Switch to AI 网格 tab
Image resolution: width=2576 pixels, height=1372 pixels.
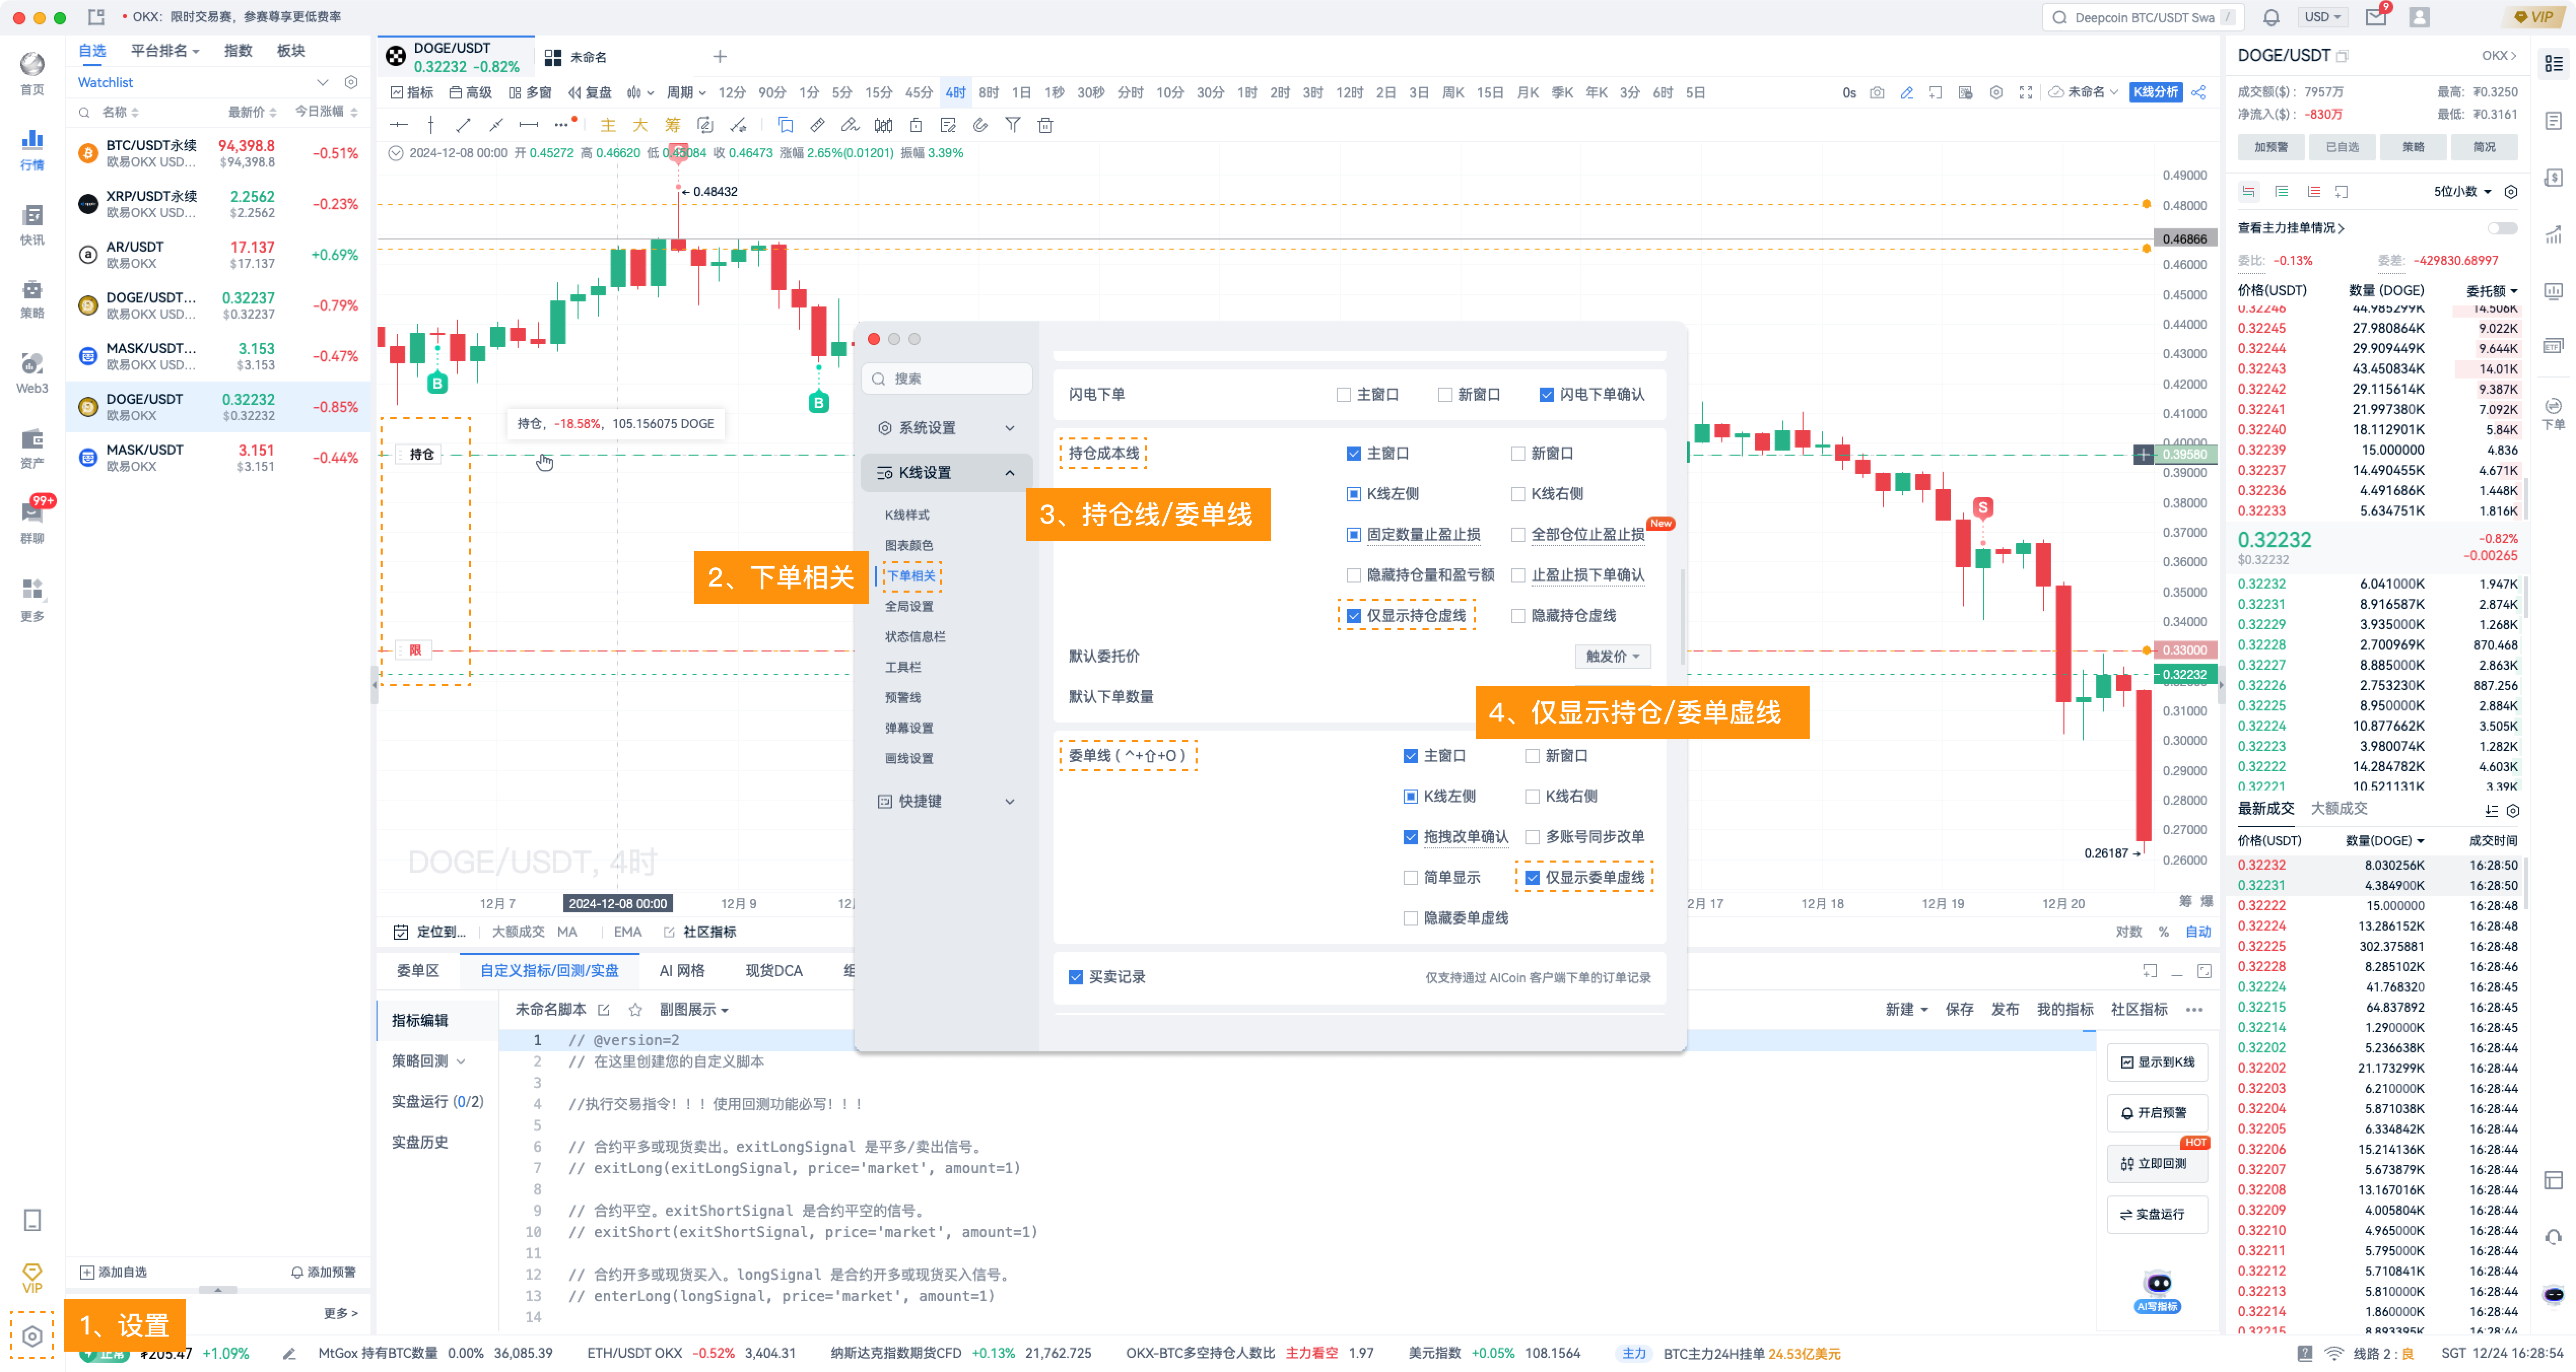[682, 971]
